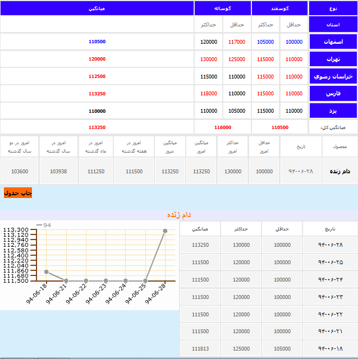
Task: Click the ميانگين blue column header
Action: coord(97,8)
